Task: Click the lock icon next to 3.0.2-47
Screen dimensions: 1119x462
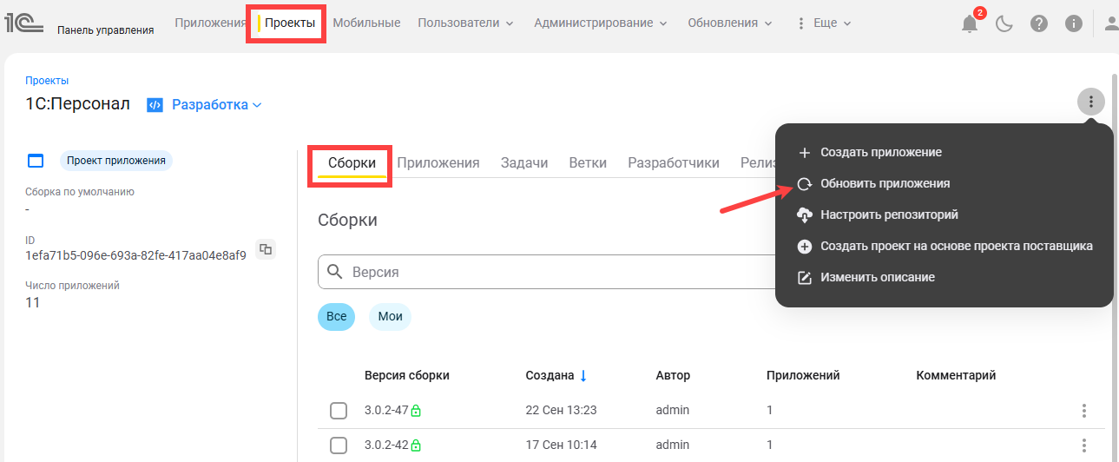Action: pyautogui.click(x=416, y=410)
